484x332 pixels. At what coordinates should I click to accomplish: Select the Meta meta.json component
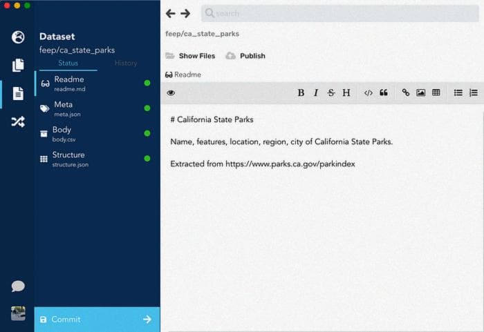pyautogui.click(x=97, y=108)
